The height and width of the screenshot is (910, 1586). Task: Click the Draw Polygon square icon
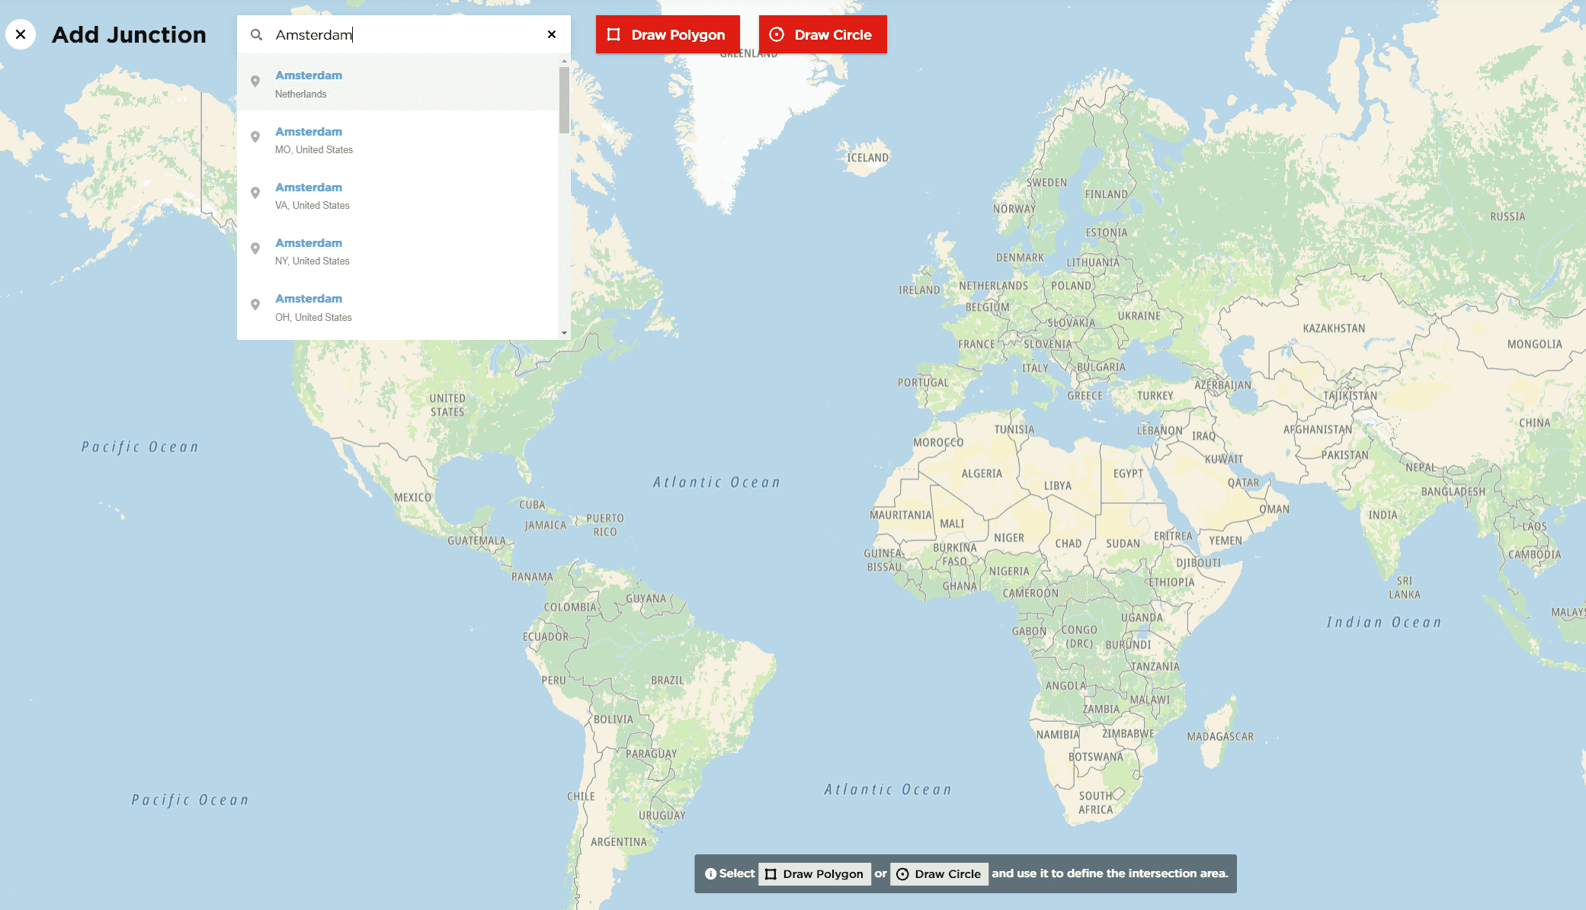click(x=614, y=34)
